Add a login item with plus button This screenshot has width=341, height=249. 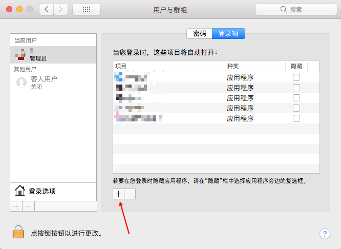118,194
